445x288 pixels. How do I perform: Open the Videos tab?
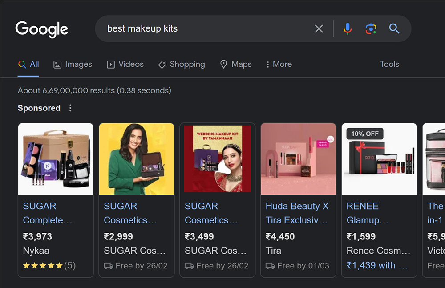(x=125, y=64)
